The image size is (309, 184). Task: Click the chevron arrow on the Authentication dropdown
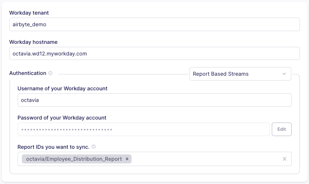click(284, 74)
